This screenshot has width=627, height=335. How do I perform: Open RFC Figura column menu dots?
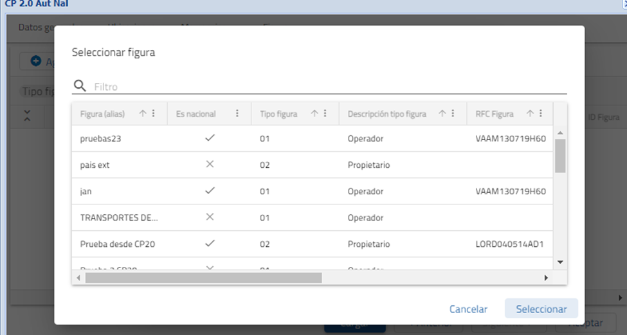pyautogui.click(x=541, y=114)
